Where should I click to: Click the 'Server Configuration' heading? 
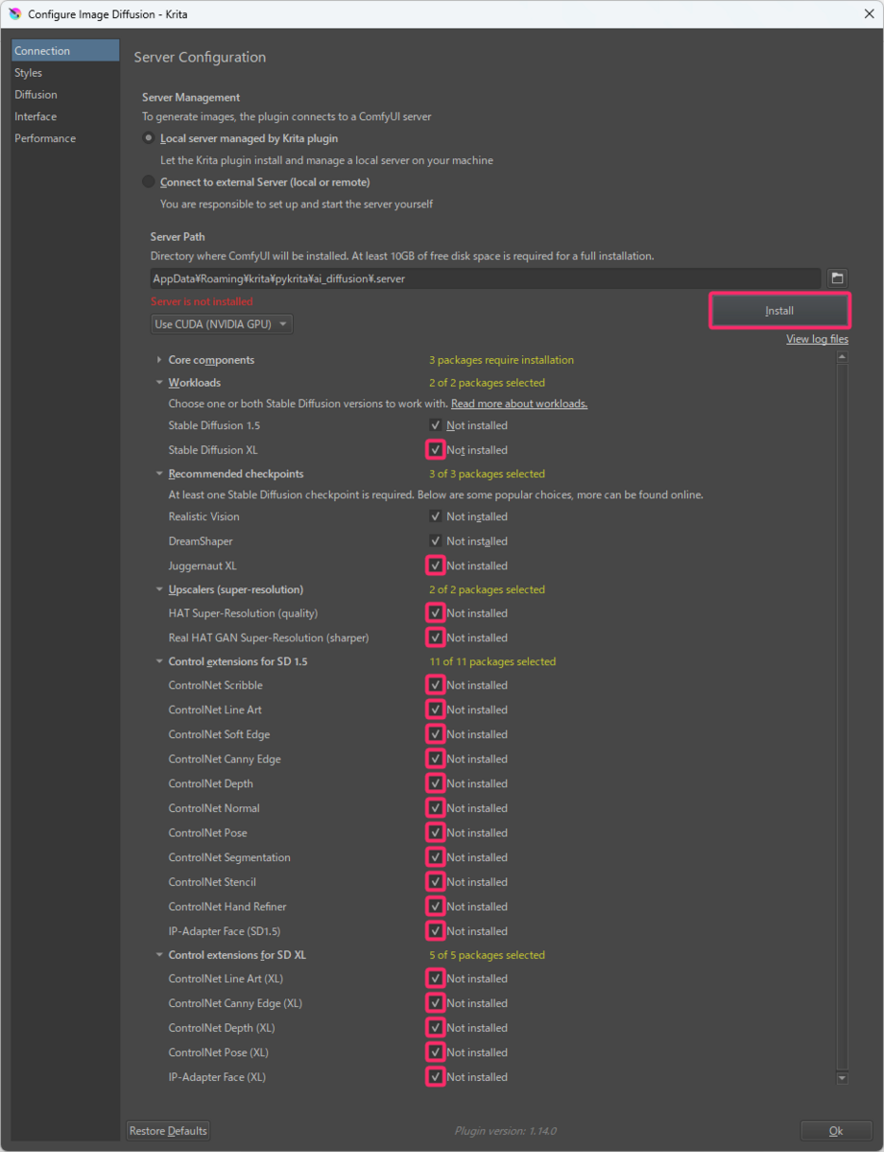200,58
